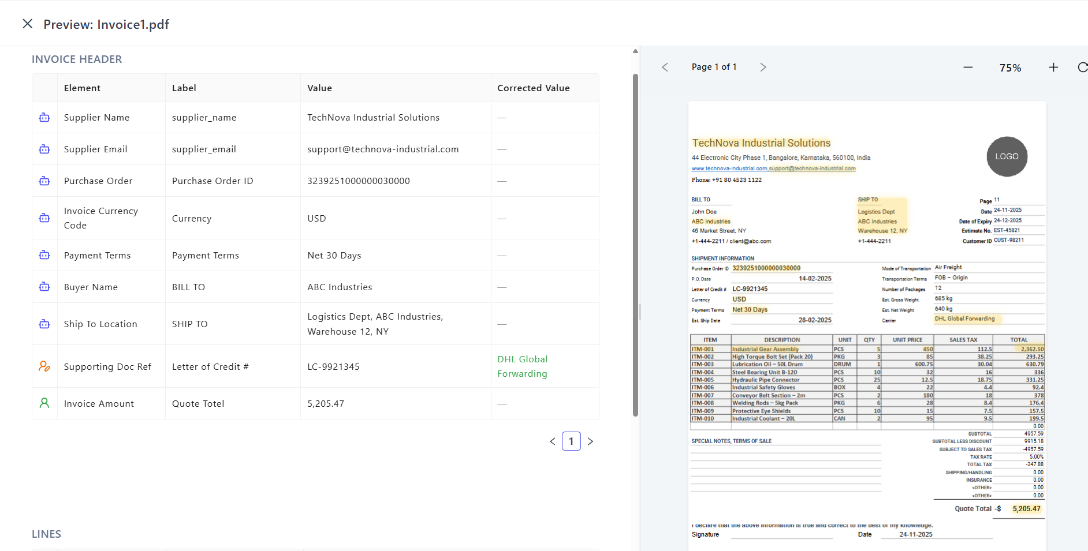Viewport: 1088px width, 551px height.
Task: Click robot icon beside Payment Terms row
Action: [x=44, y=255]
